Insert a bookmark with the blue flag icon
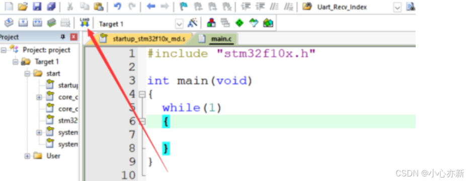 [x=184, y=6]
